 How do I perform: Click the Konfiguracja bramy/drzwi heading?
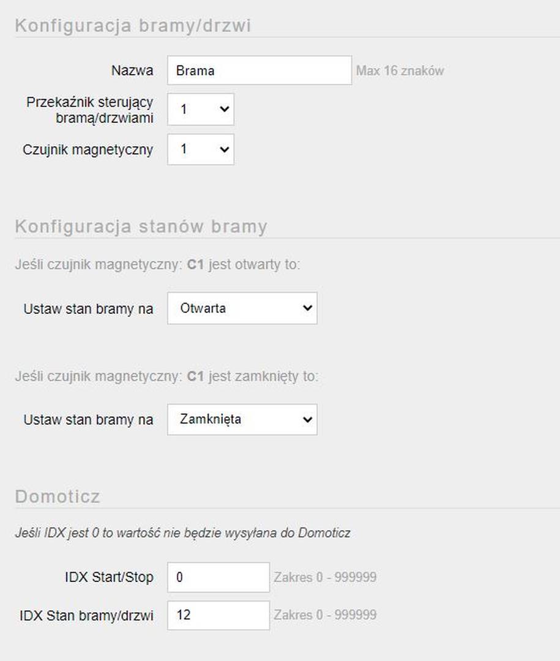(133, 26)
